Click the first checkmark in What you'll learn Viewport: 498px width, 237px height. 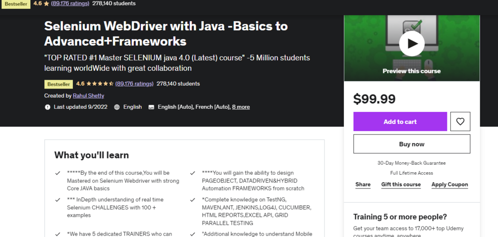(58, 173)
